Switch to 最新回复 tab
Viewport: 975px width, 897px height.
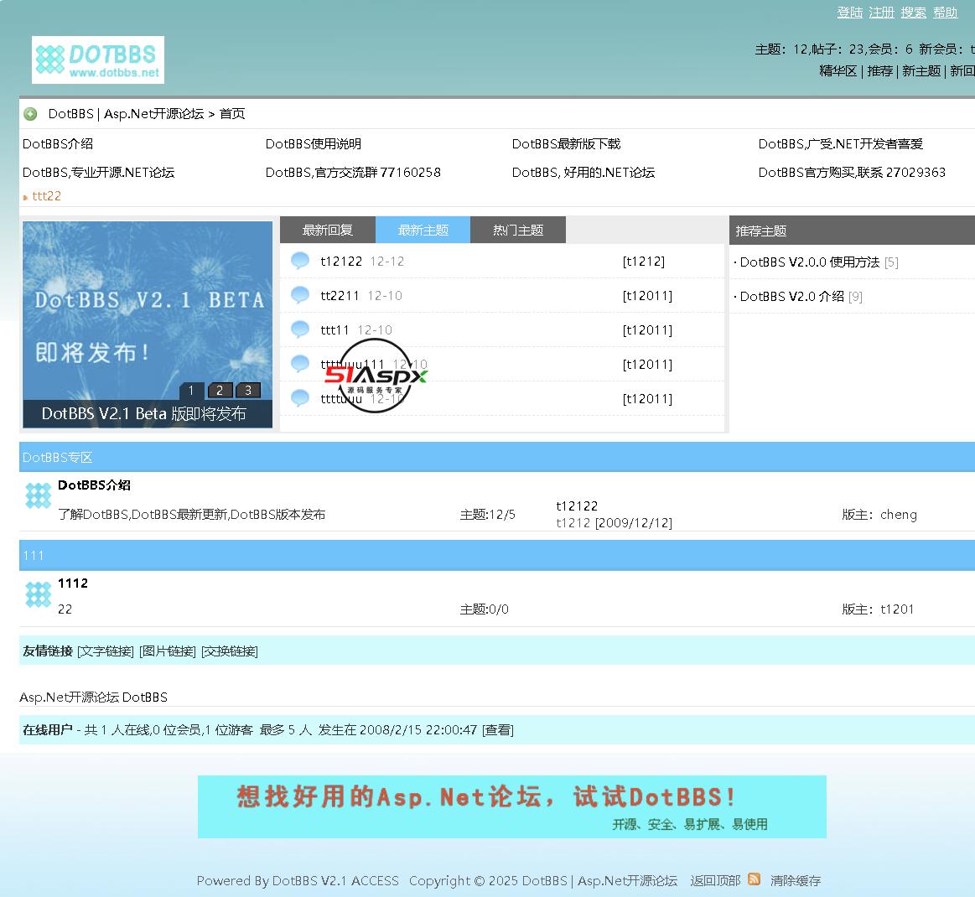point(328,230)
